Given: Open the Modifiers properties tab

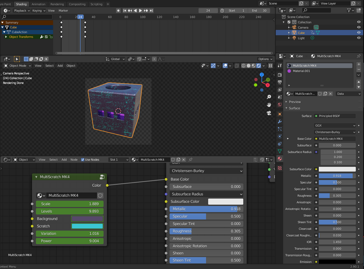Looking at the screenshot, I should click(280, 122).
